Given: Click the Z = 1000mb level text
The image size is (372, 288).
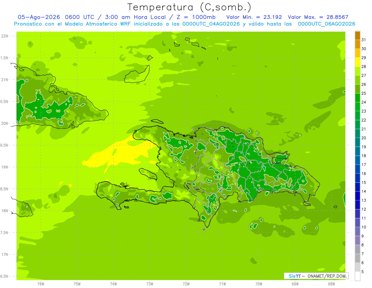Looking at the screenshot, I should pyautogui.click(x=200, y=17).
